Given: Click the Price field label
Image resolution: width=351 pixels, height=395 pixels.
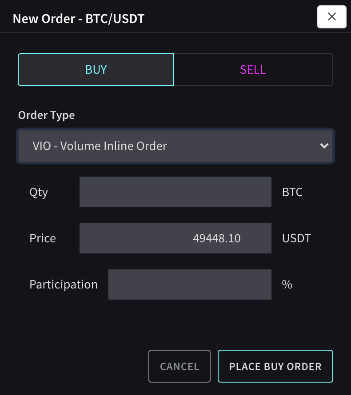Looking at the screenshot, I should (43, 238).
